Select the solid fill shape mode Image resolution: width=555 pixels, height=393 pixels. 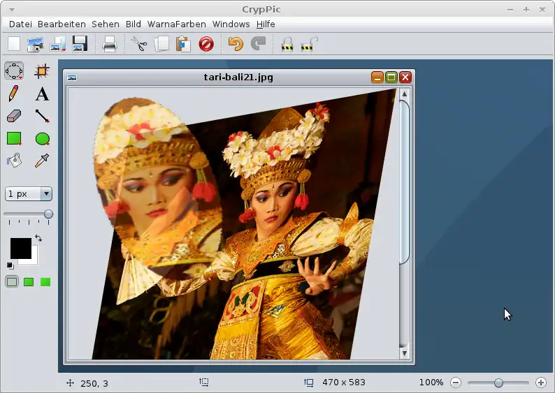[x=45, y=282]
